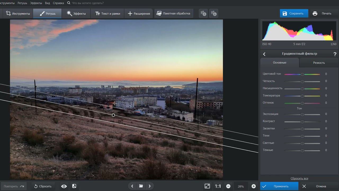Open the help question mark icon
Screen dimensions: 339x191
click(335, 54)
